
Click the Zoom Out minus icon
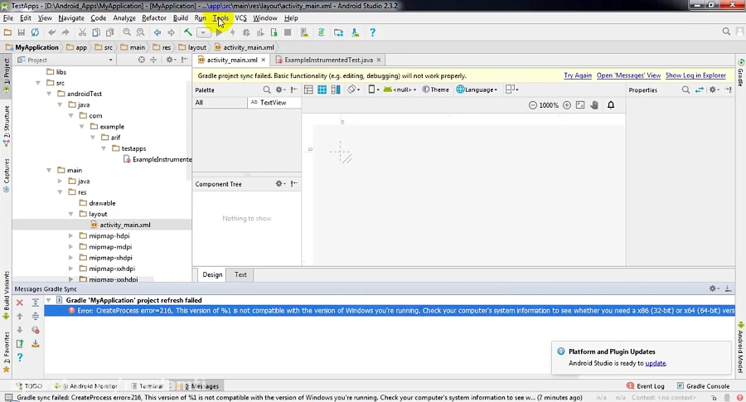tap(533, 105)
